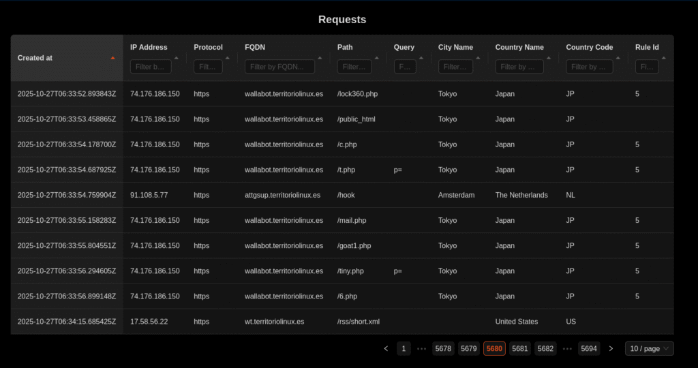
Task: Select page 5678 in pagination
Action: point(443,348)
